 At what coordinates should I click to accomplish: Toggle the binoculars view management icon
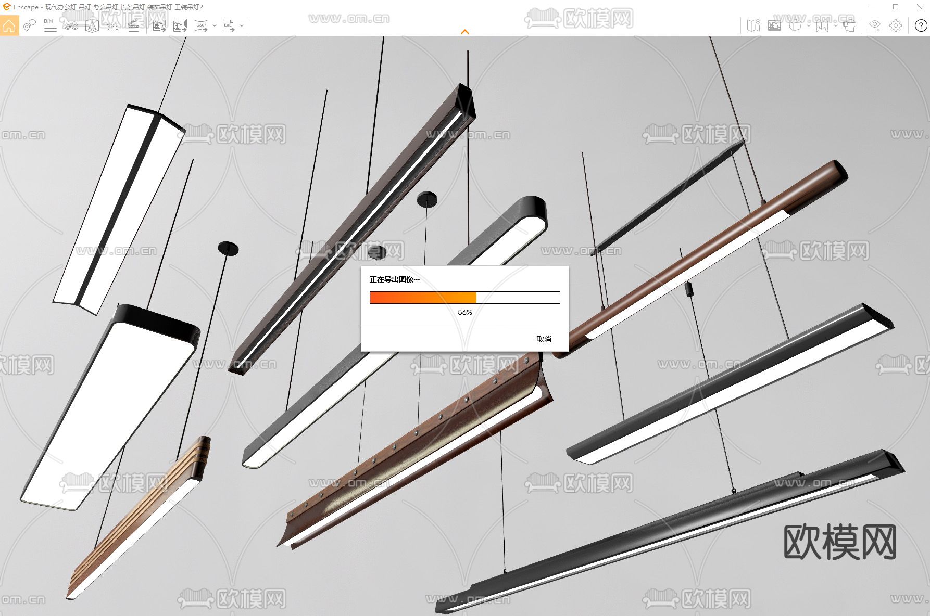tap(71, 25)
